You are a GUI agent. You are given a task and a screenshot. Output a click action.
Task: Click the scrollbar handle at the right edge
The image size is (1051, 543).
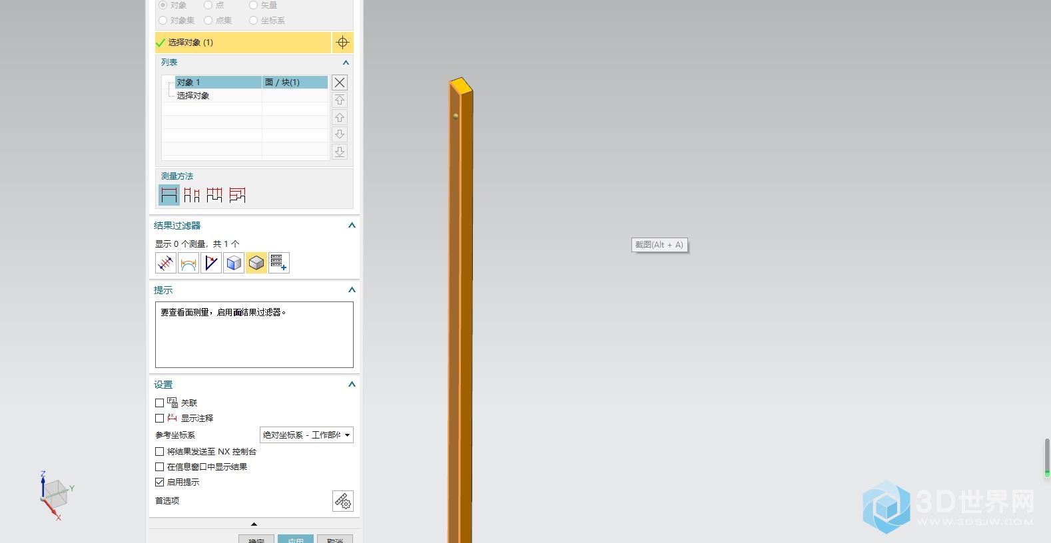pyautogui.click(x=1047, y=457)
